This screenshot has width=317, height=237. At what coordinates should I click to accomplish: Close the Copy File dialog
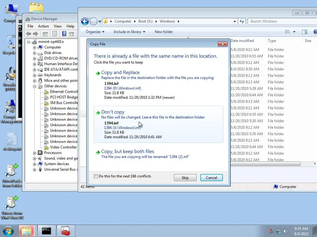click(223, 44)
